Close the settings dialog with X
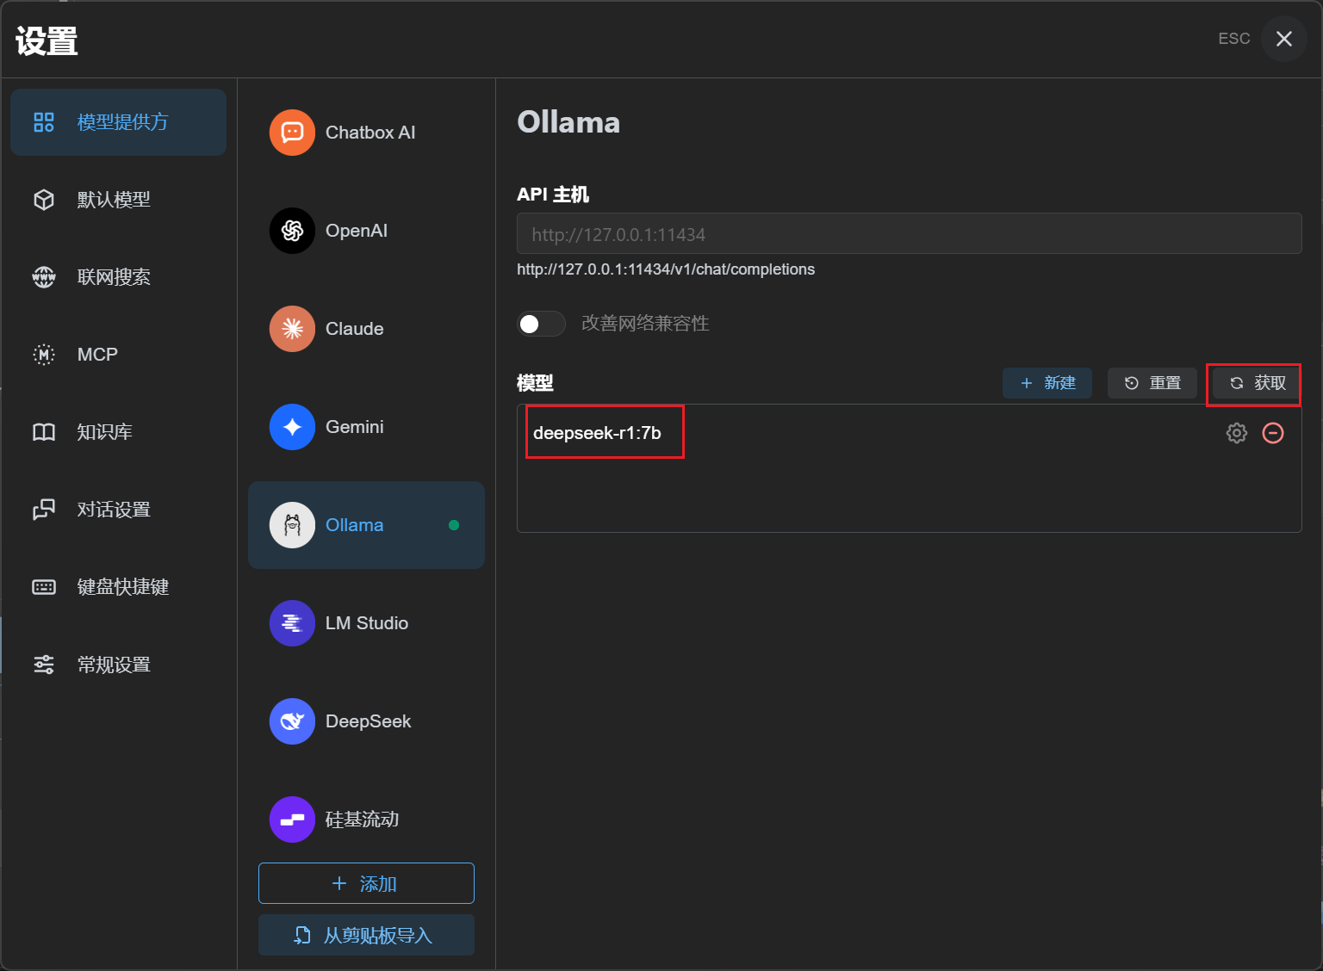 [1284, 39]
